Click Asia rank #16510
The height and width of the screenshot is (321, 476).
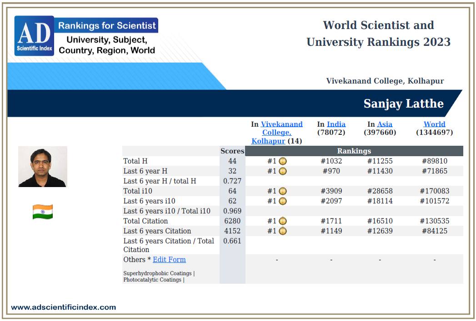380,221
